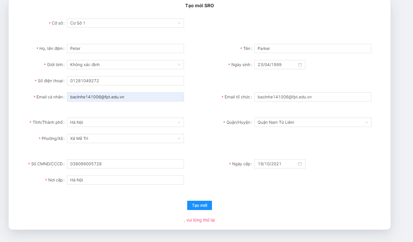Click the 'vui lòng thử lại' error text
Image resolution: width=413 pixels, height=242 pixels.
(x=200, y=220)
